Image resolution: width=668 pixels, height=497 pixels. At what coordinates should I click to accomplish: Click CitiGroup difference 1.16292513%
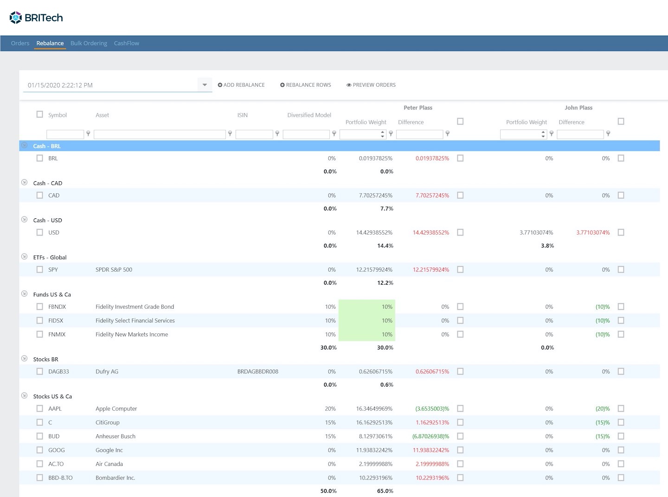coord(432,422)
